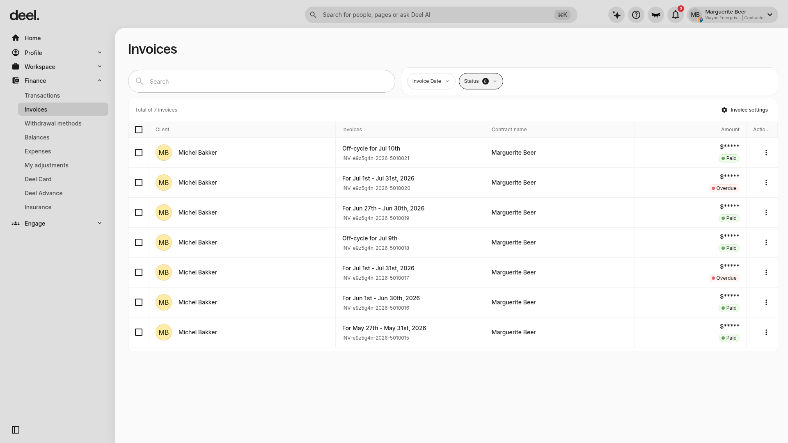Click the MB avatar for Off-cycle Jul 9th invoice
Viewport: 788px width, 443px height.
[x=163, y=242]
